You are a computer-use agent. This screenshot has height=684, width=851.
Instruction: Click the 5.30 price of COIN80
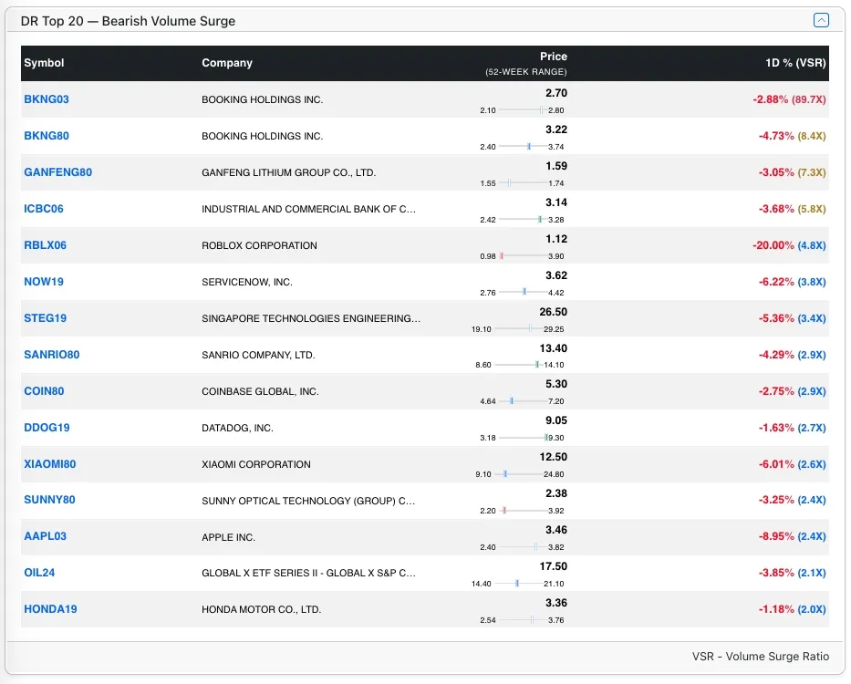point(556,384)
